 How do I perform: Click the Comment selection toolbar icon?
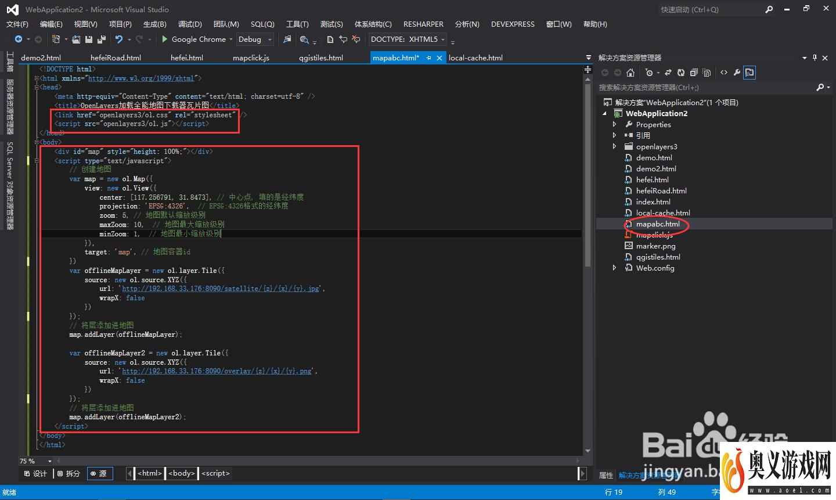(x=343, y=39)
